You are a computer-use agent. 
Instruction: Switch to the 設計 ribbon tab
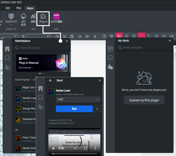click(8, 8)
